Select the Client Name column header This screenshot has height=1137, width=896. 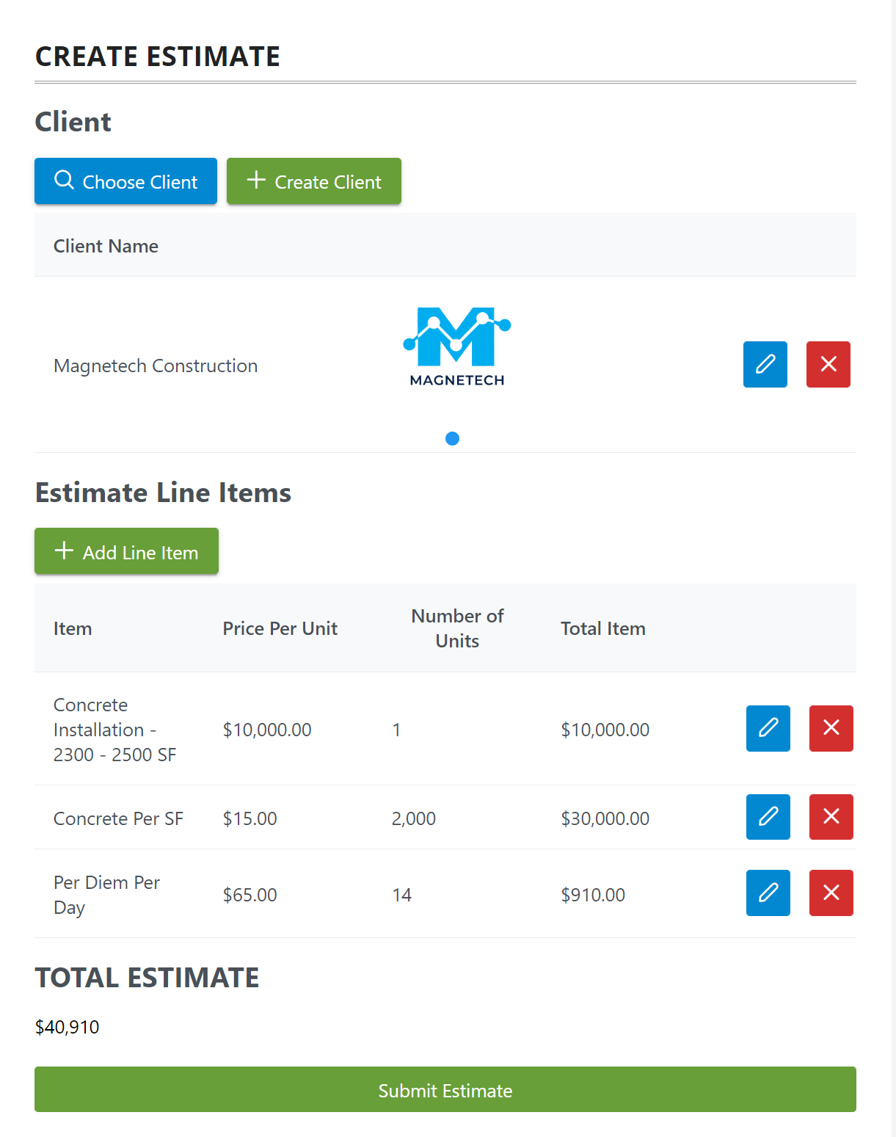coord(106,246)
